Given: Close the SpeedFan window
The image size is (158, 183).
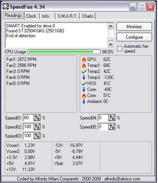Looking at the screenshot, I should (x=150, y=7).
